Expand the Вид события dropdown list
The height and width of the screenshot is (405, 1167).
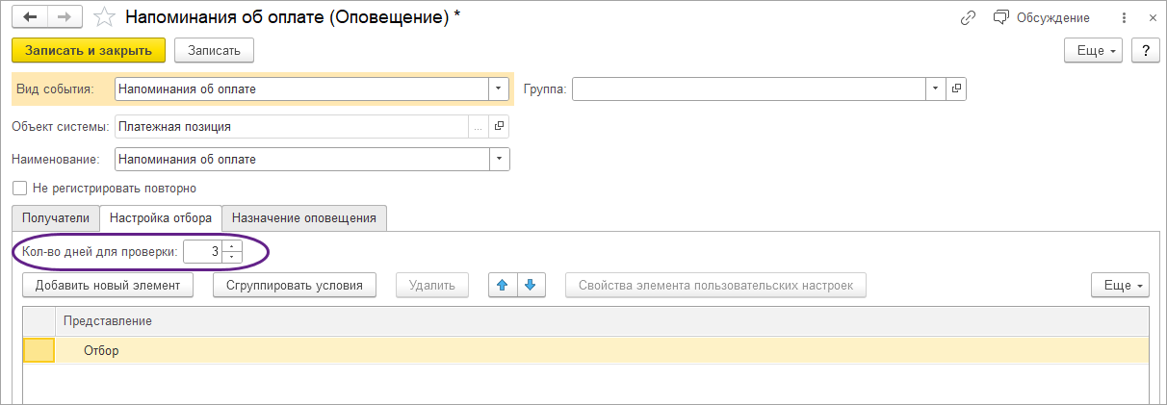pos(499,89)
